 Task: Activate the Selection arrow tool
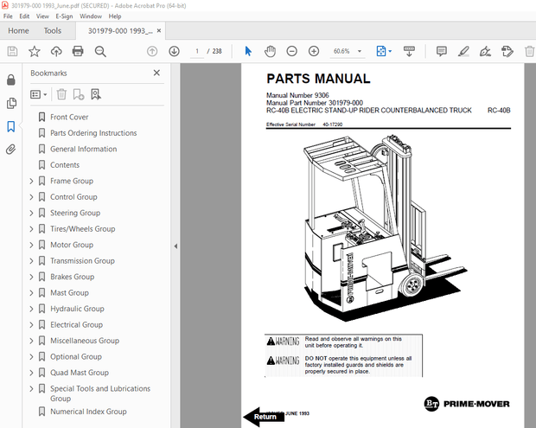248,51
